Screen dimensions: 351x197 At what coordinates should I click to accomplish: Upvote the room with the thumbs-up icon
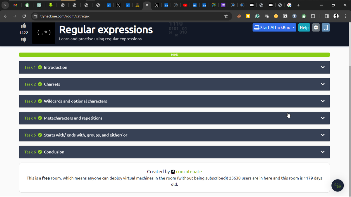click(x=24, y=26)
